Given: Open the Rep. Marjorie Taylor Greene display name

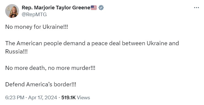Looking at the screenshot, I should (56, 8).
